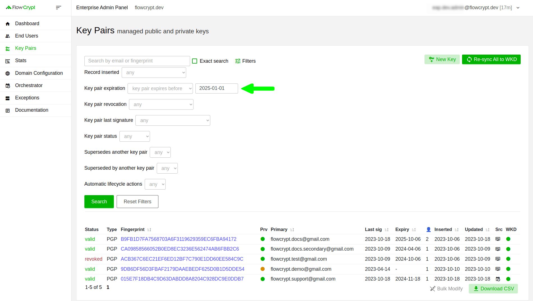533x301 pixels.
Task: Click Bulk Modify
Action: tap(446, 289)
